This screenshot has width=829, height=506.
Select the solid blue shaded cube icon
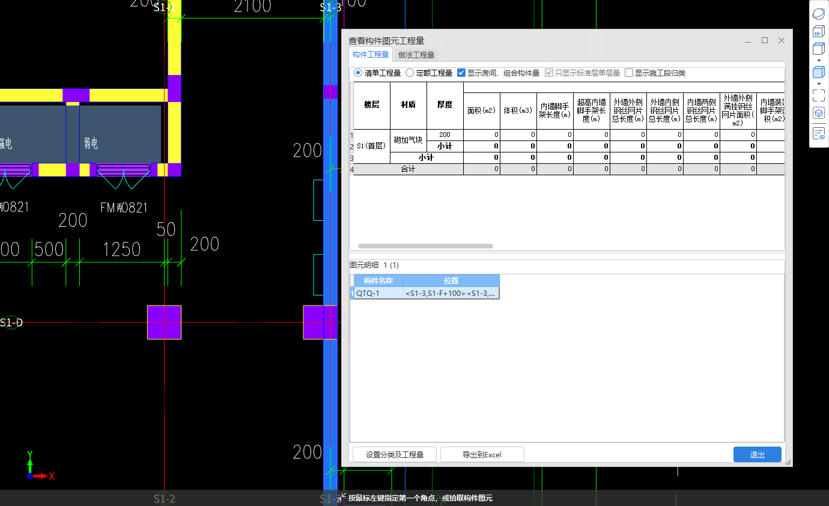tap(818, 73)
